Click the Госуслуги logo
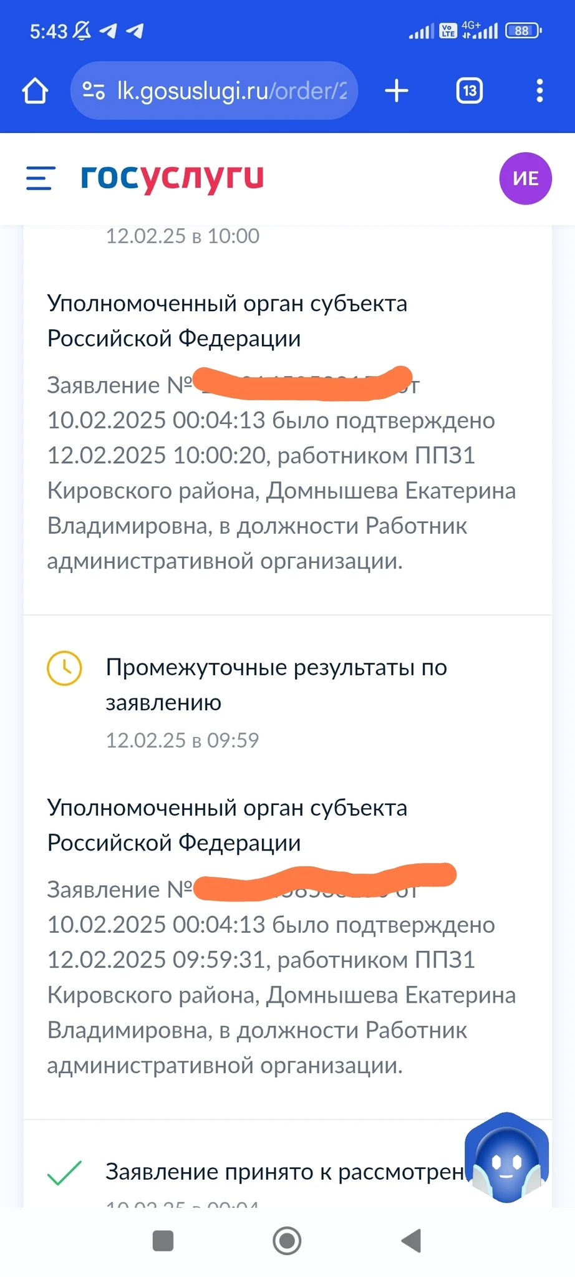This screenshot has height=1277, width=575. pos(173,178)
